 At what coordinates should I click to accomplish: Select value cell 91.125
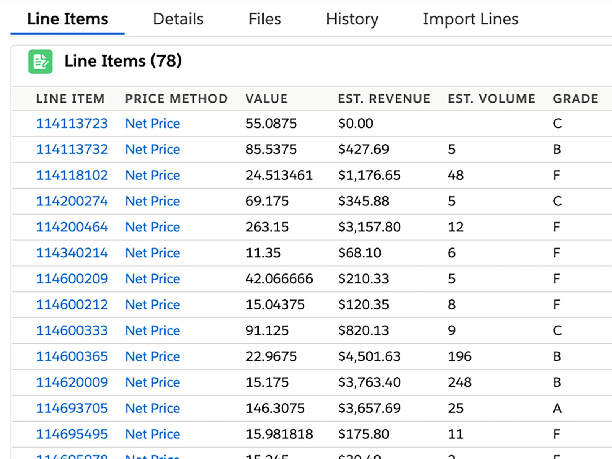pyautogui.click(x=267, y=330)
